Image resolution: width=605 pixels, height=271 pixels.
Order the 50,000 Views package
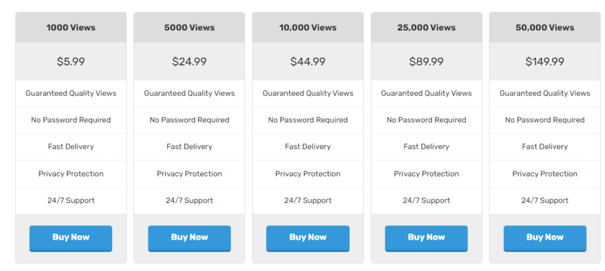coord(545,239)
